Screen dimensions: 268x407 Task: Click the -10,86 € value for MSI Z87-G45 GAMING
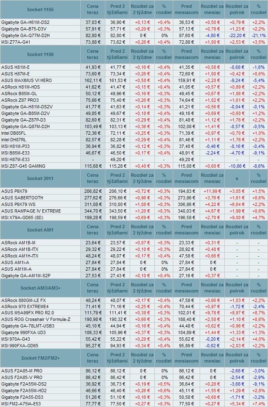(237, 166)
